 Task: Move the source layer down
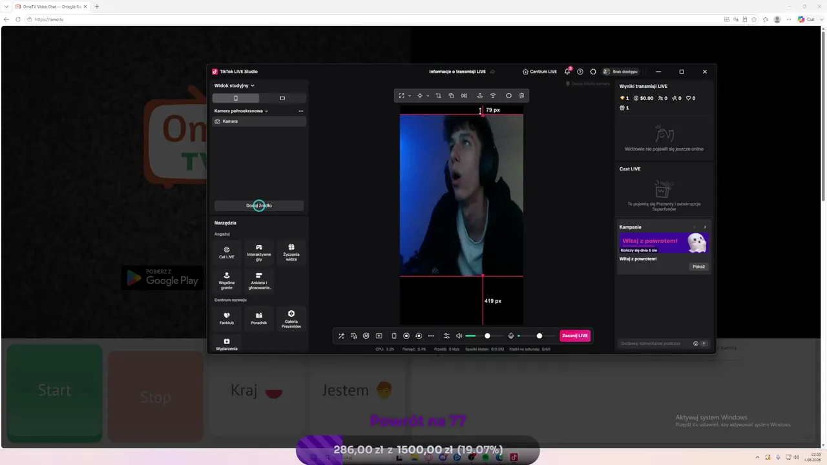click(x=493, y=96)
